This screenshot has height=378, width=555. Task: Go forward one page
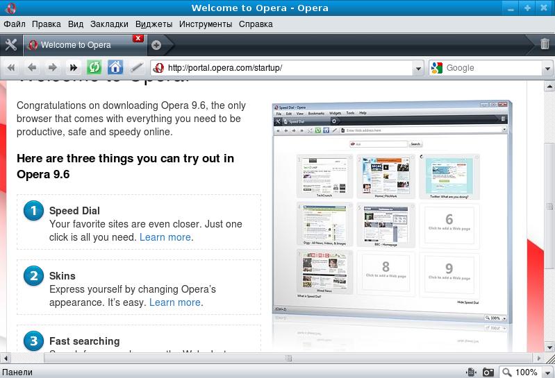[52, 67]
